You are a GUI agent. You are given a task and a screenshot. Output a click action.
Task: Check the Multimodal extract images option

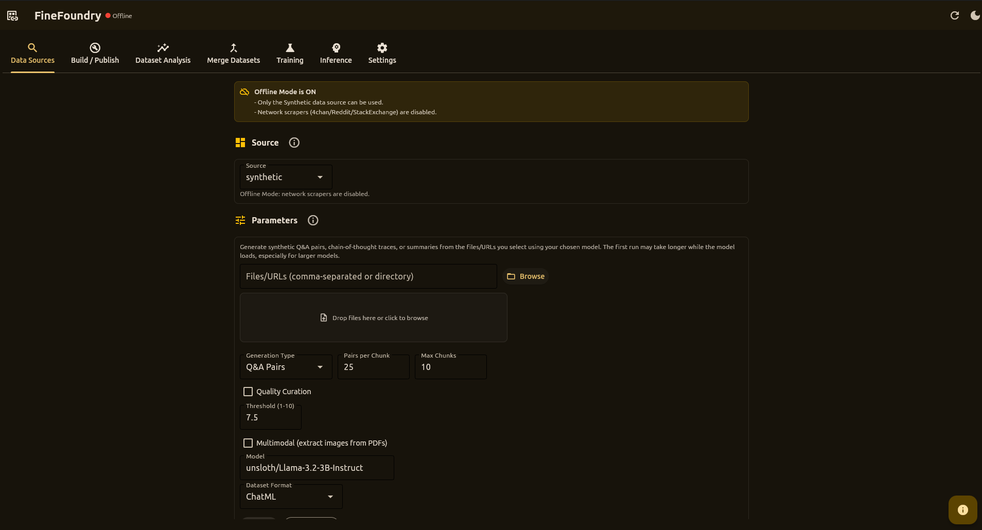[x=249, y=443]
